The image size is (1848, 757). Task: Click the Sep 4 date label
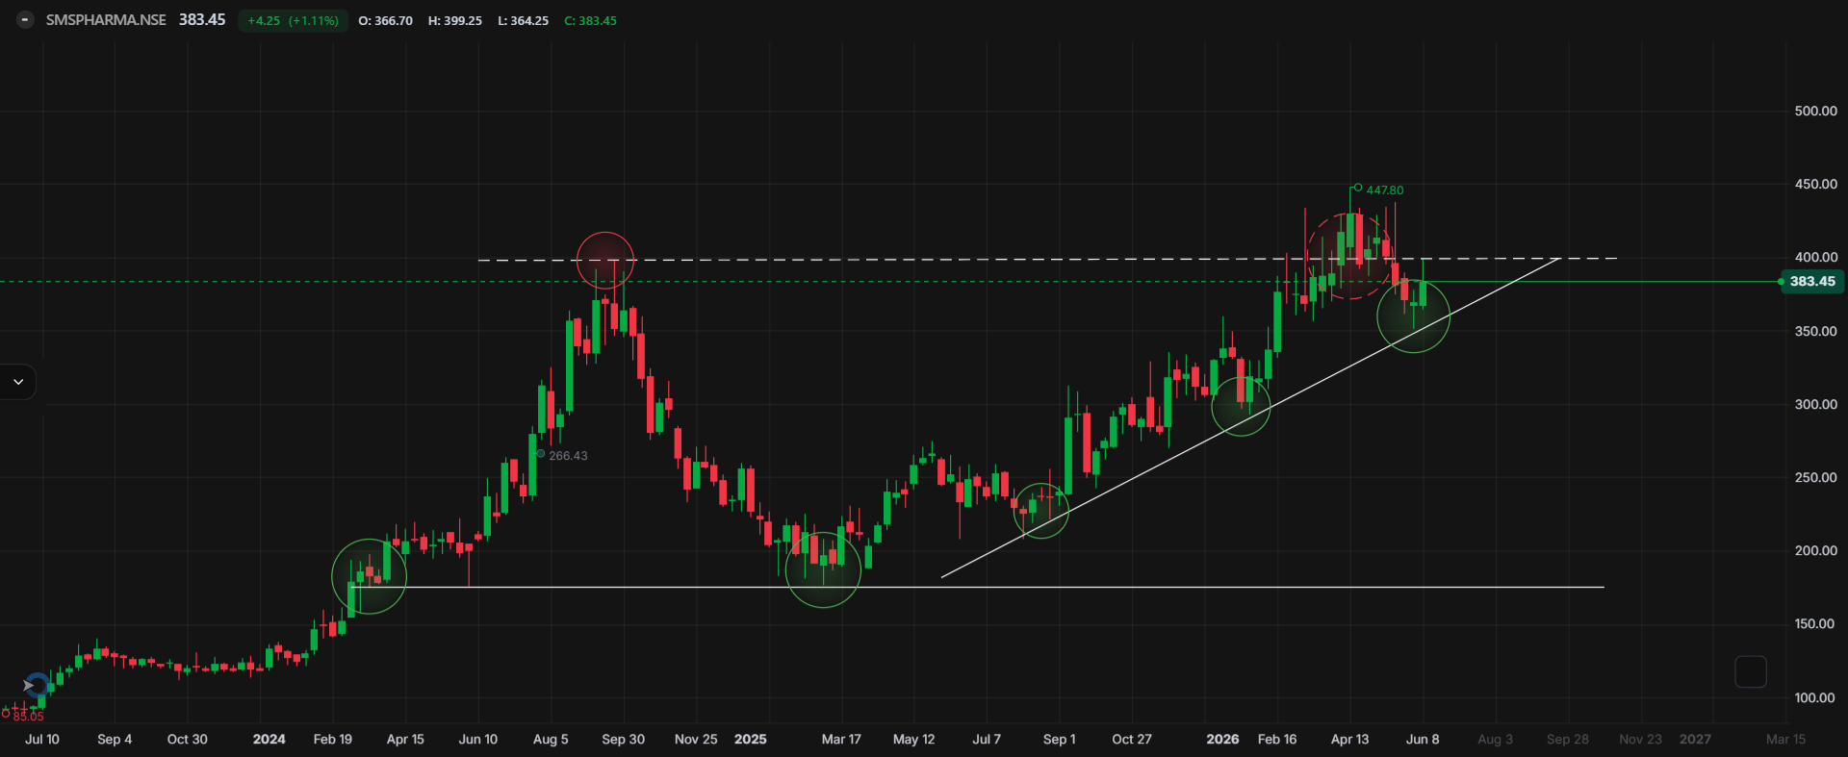tap(115, 740)
